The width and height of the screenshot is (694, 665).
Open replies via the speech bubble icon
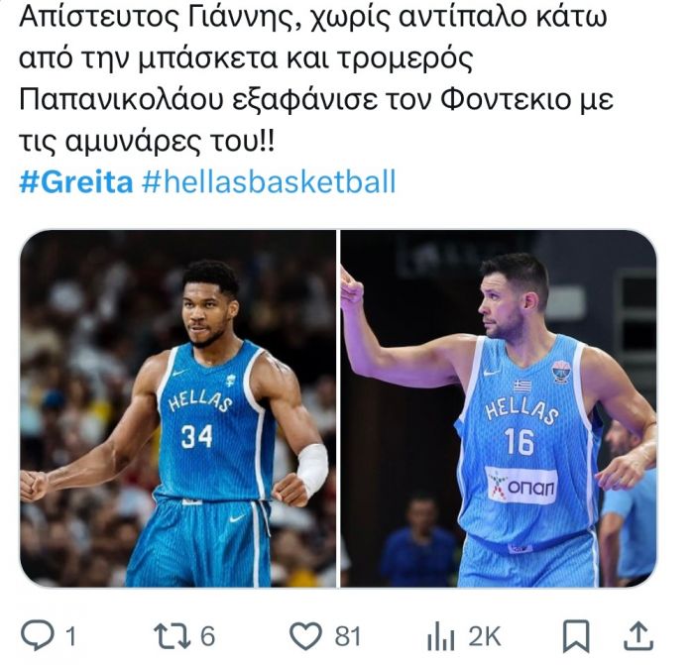(x=38, y=636)
